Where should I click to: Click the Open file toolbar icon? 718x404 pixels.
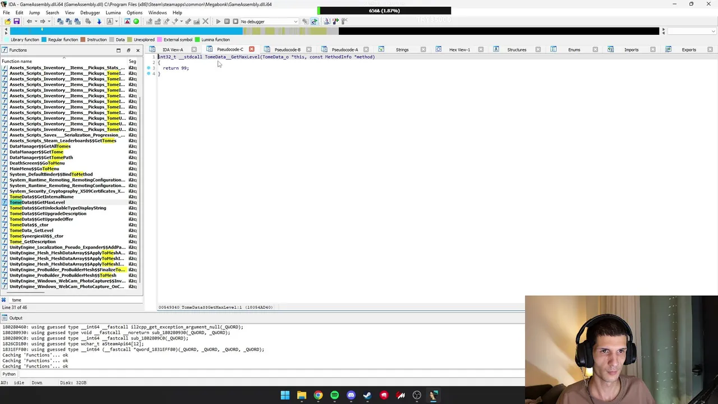click(x=7, y=21)
